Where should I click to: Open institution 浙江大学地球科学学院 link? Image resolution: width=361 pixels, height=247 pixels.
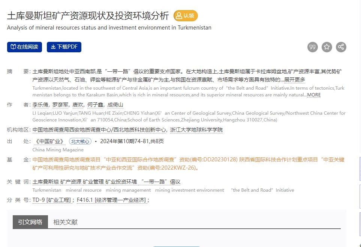[196, 130]
